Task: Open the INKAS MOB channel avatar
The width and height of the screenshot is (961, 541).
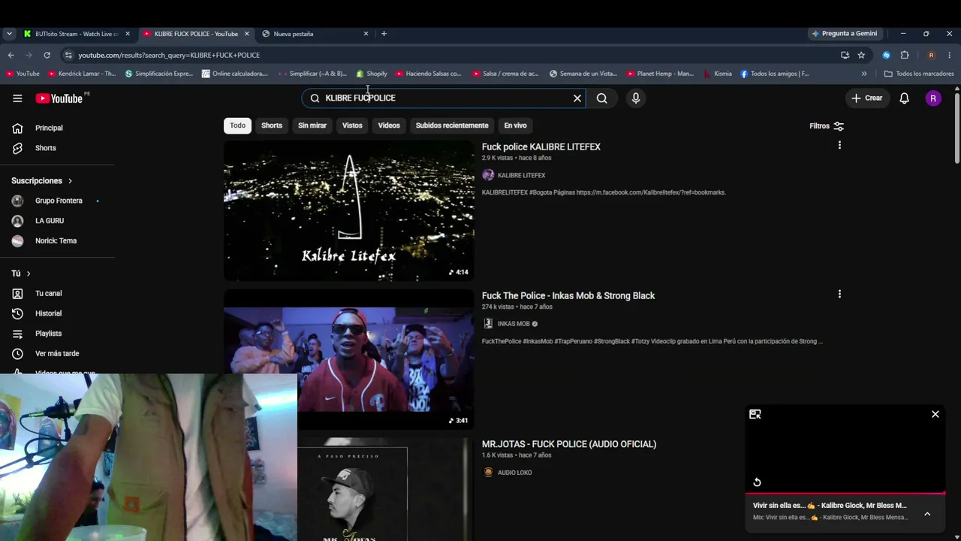Action: pos(488,324)
